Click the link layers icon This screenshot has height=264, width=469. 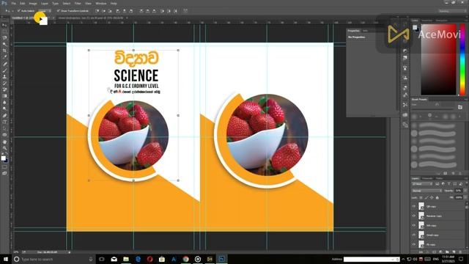click(x=421, y=252)
